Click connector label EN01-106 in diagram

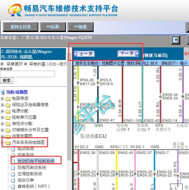[x=133, y=121]
